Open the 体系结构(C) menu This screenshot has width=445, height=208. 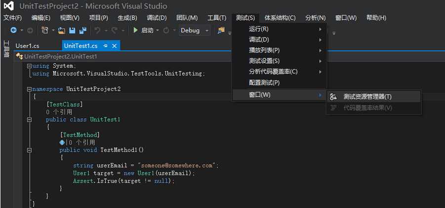[280, 18]
